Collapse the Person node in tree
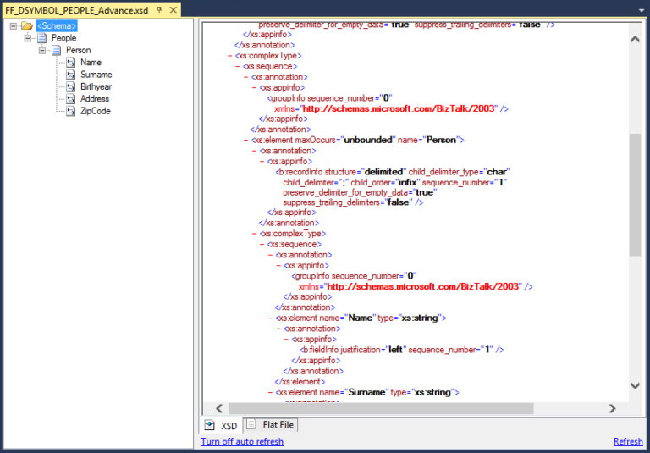The width and height of the screenshot is (650, 453). [43, 50]
